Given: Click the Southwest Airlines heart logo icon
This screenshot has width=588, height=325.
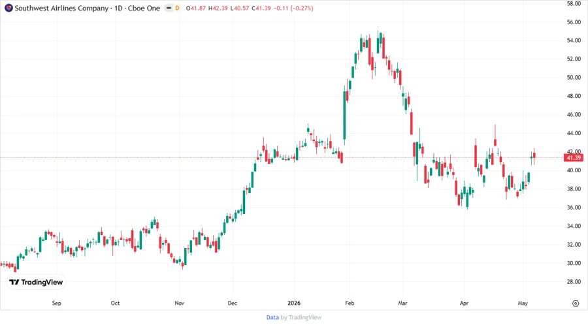Looking at the screenshot, I should coord(8,8).
